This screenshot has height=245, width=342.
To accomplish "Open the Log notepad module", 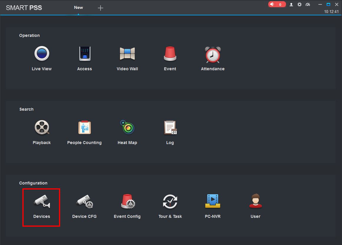I will [170, 132].
